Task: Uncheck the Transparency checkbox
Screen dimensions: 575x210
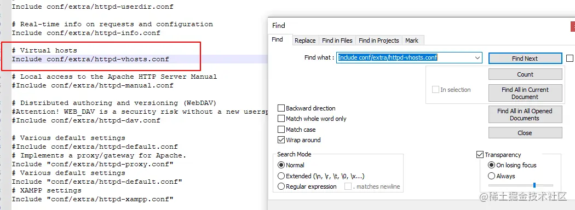Action: tap(480, 155)
